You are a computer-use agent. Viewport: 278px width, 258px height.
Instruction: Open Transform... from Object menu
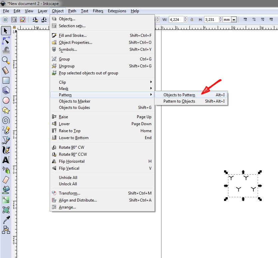tap(102, 193)
